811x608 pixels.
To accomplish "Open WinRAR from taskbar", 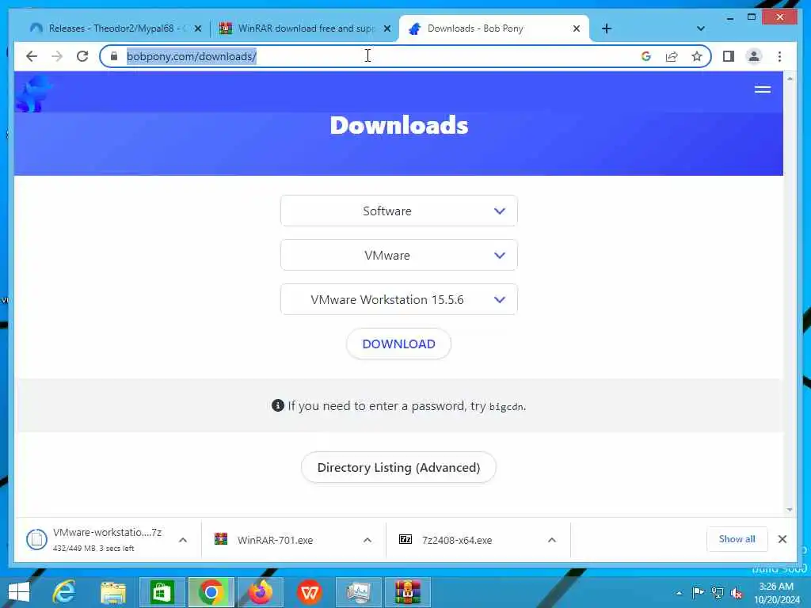I will coord(408,592).
